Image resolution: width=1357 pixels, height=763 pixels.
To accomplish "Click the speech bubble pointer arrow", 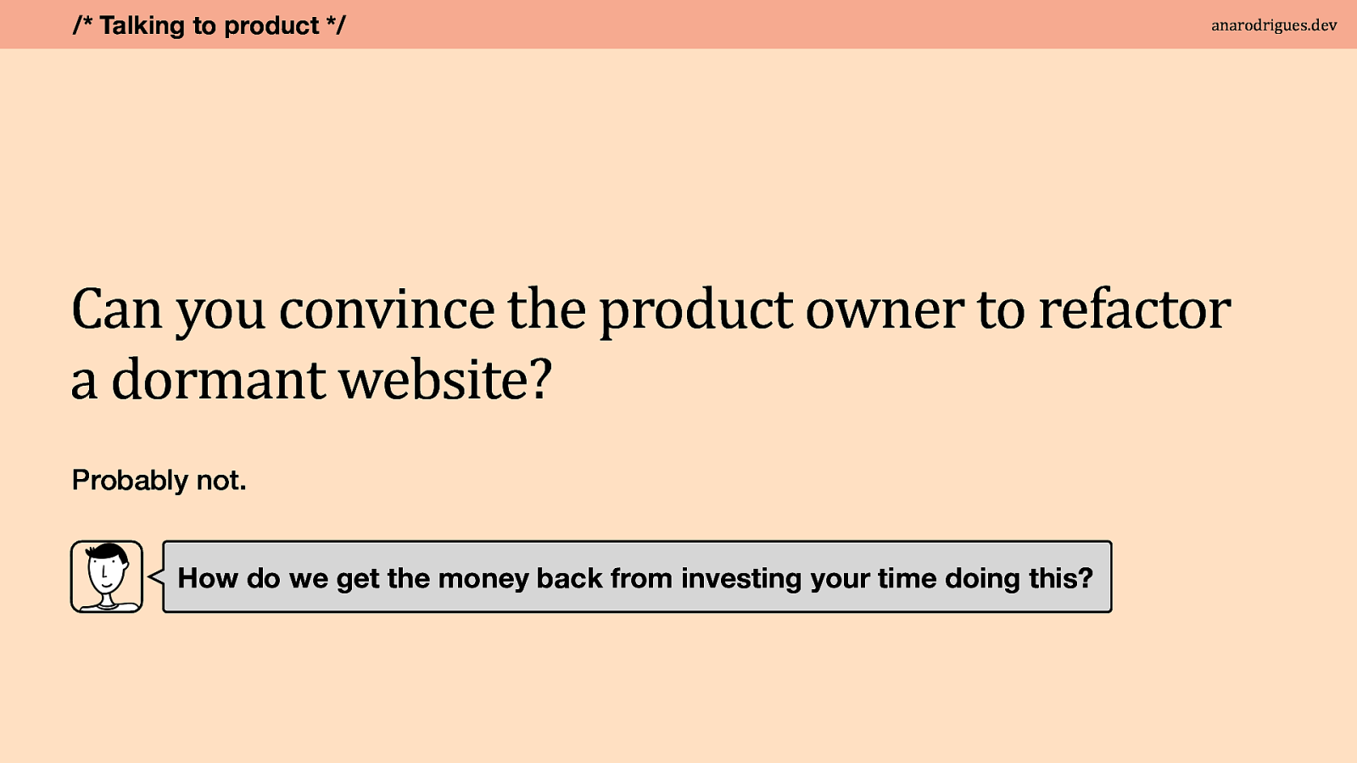I will click(155, 576).
